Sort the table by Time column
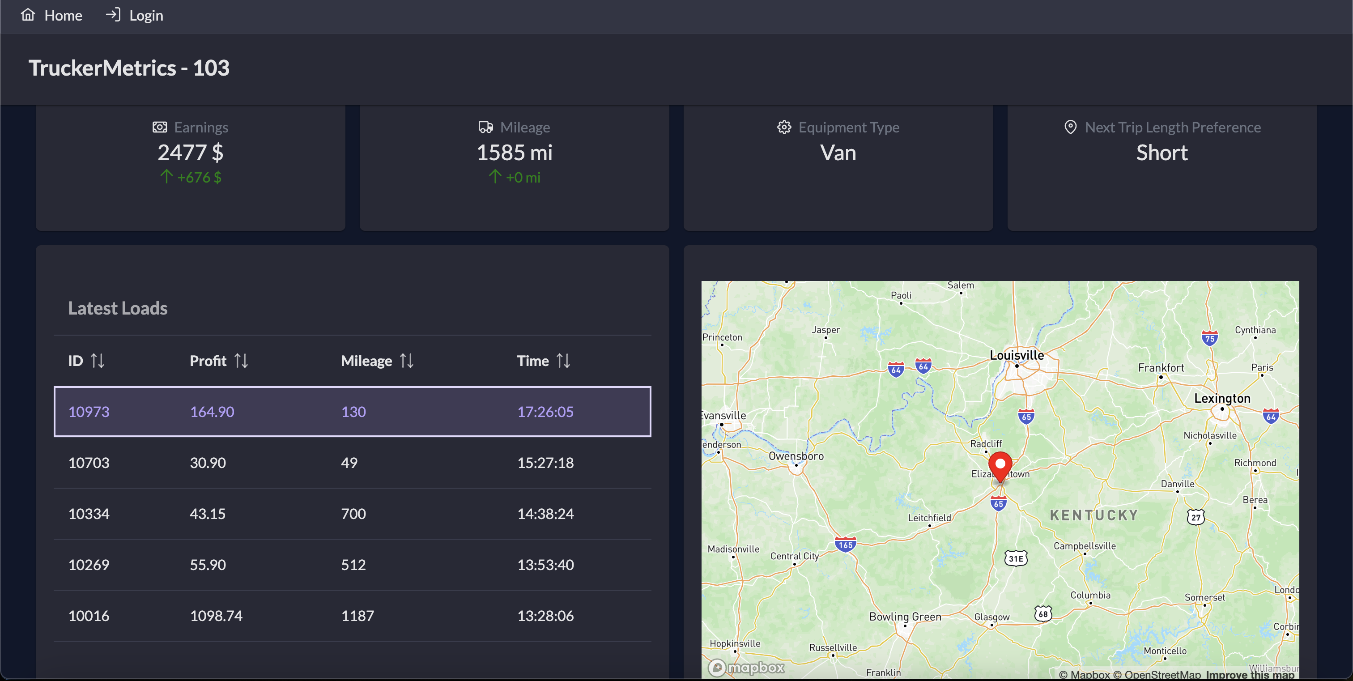 tap(563, 361)
